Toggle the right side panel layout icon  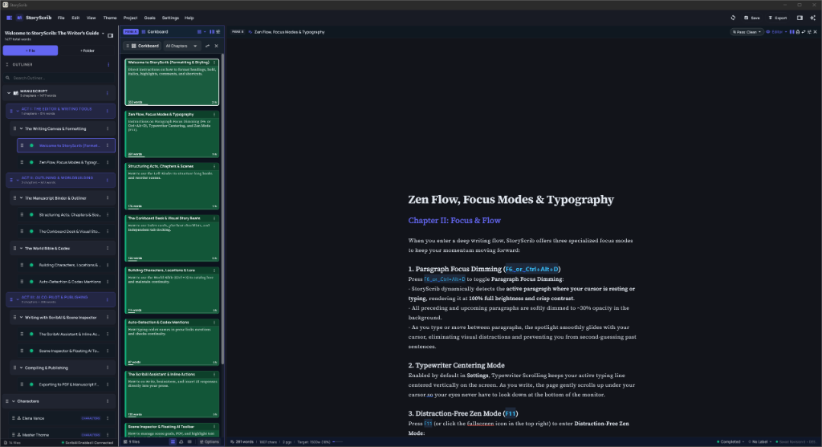(x=800, y=18)
